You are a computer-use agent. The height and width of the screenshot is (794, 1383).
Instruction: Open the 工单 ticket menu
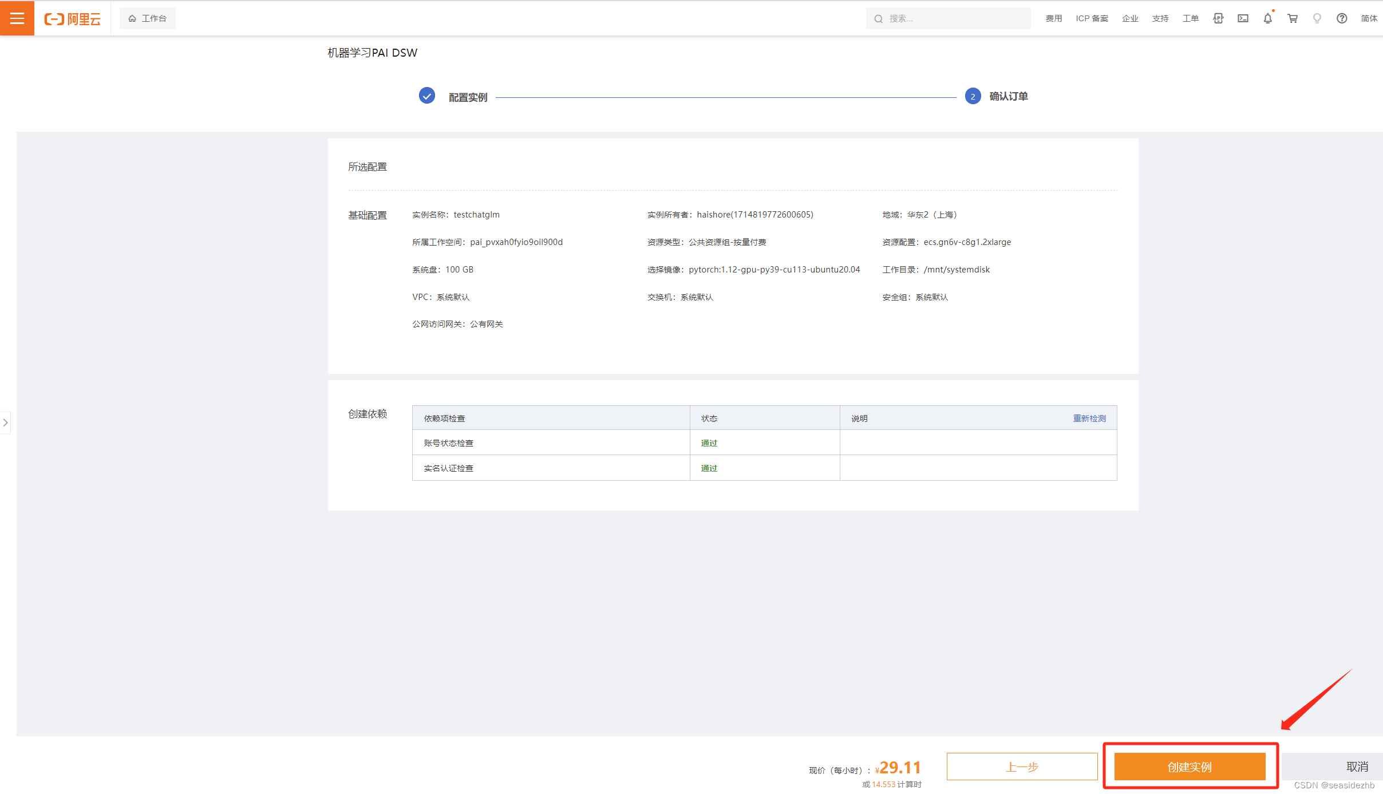(x=1190, y=18)
